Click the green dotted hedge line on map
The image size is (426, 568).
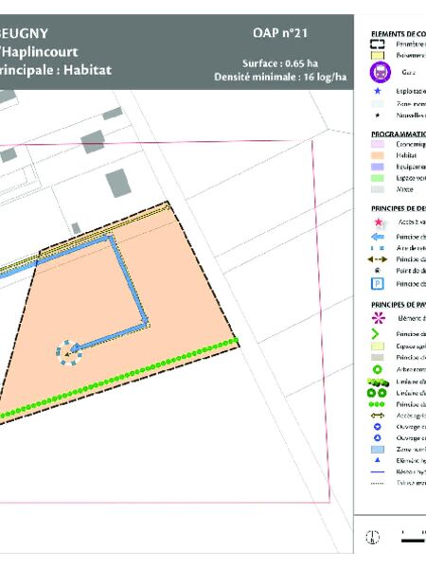coord(119,378)
